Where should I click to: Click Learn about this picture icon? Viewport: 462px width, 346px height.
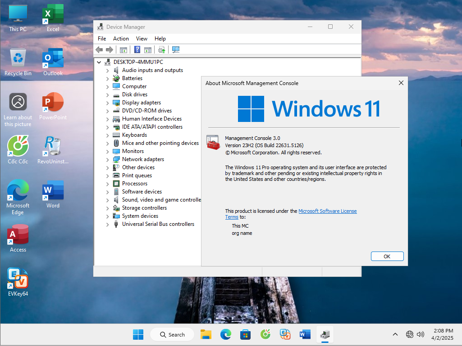18,110
